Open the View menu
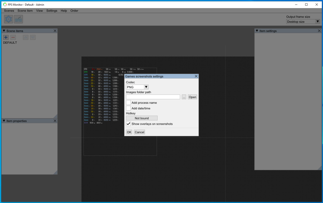The image size is (323, 203). [39, 11]
